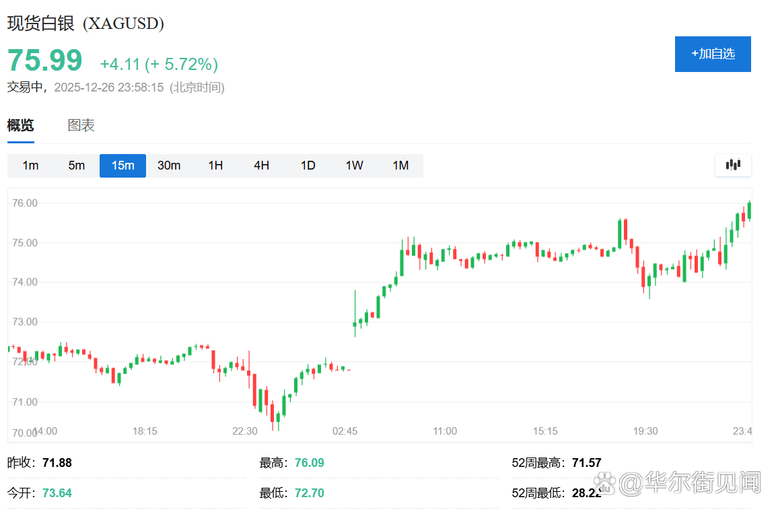Screen dimensions: 776x512
Task: Click the candlestick chart type icon
Action: pyautogui.click(x=733, y=165)
